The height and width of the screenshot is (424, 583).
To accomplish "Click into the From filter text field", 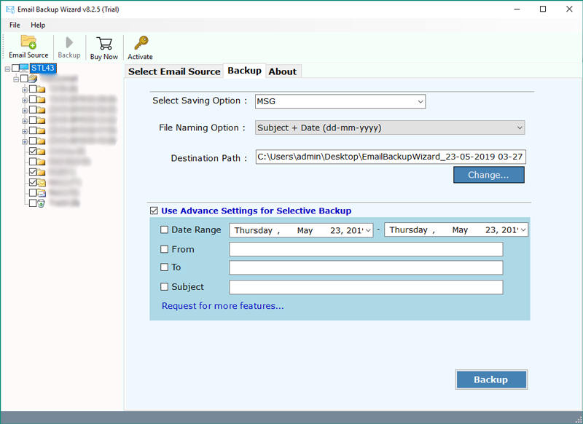I will pyautogui.click(x=366, y=249).
